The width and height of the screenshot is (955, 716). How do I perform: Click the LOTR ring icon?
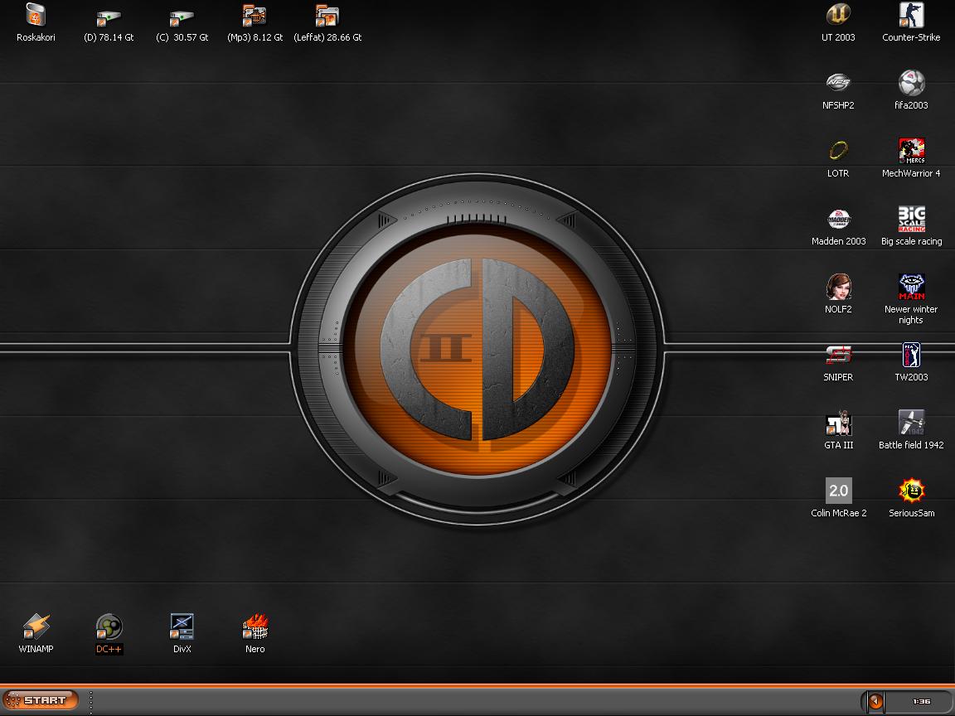(x=838, y=151)
